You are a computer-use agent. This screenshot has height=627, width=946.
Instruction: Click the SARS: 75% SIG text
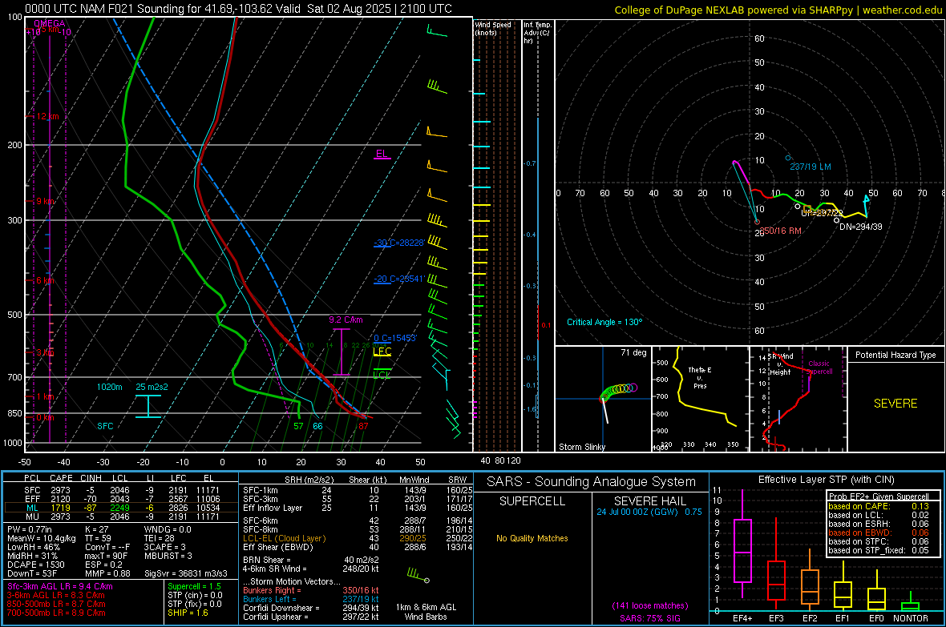[649, 618]
